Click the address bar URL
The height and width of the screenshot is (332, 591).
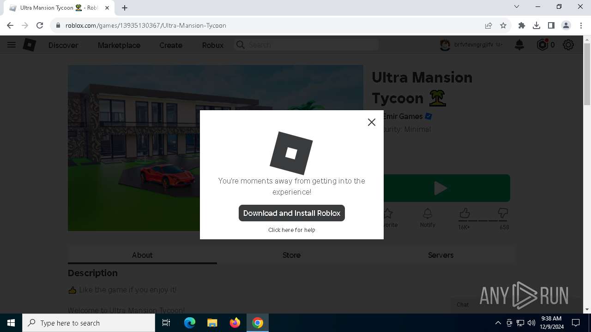coord(145,25)
